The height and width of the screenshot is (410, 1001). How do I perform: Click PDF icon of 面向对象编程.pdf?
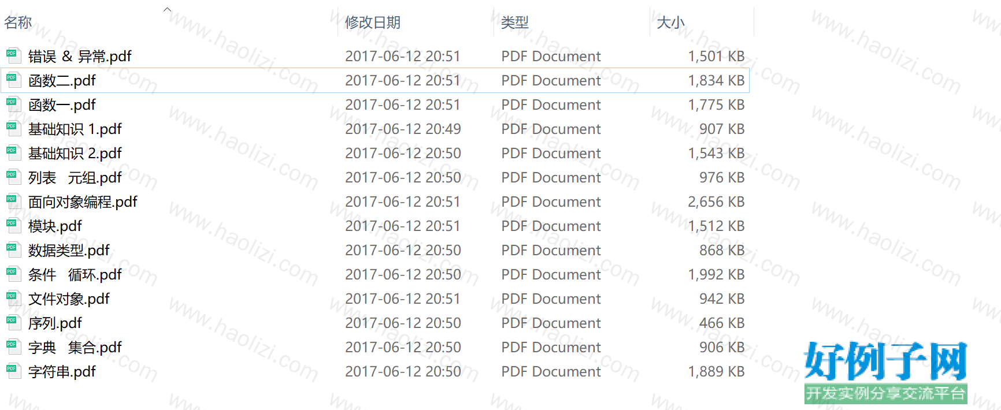click(13, 202)
